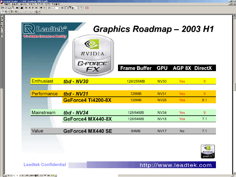Click the Open file toolbar icon
236x177 pixels.
click(3, 8)
